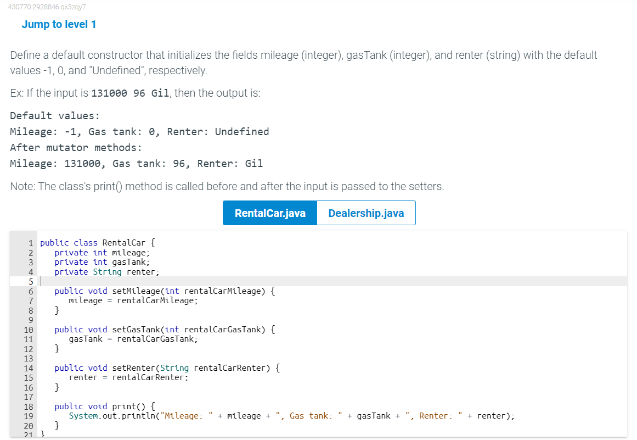Viewport: 637px width, 440px height.
Task: Click line number 21 at the bottom
Action: (x=29, y=435)
